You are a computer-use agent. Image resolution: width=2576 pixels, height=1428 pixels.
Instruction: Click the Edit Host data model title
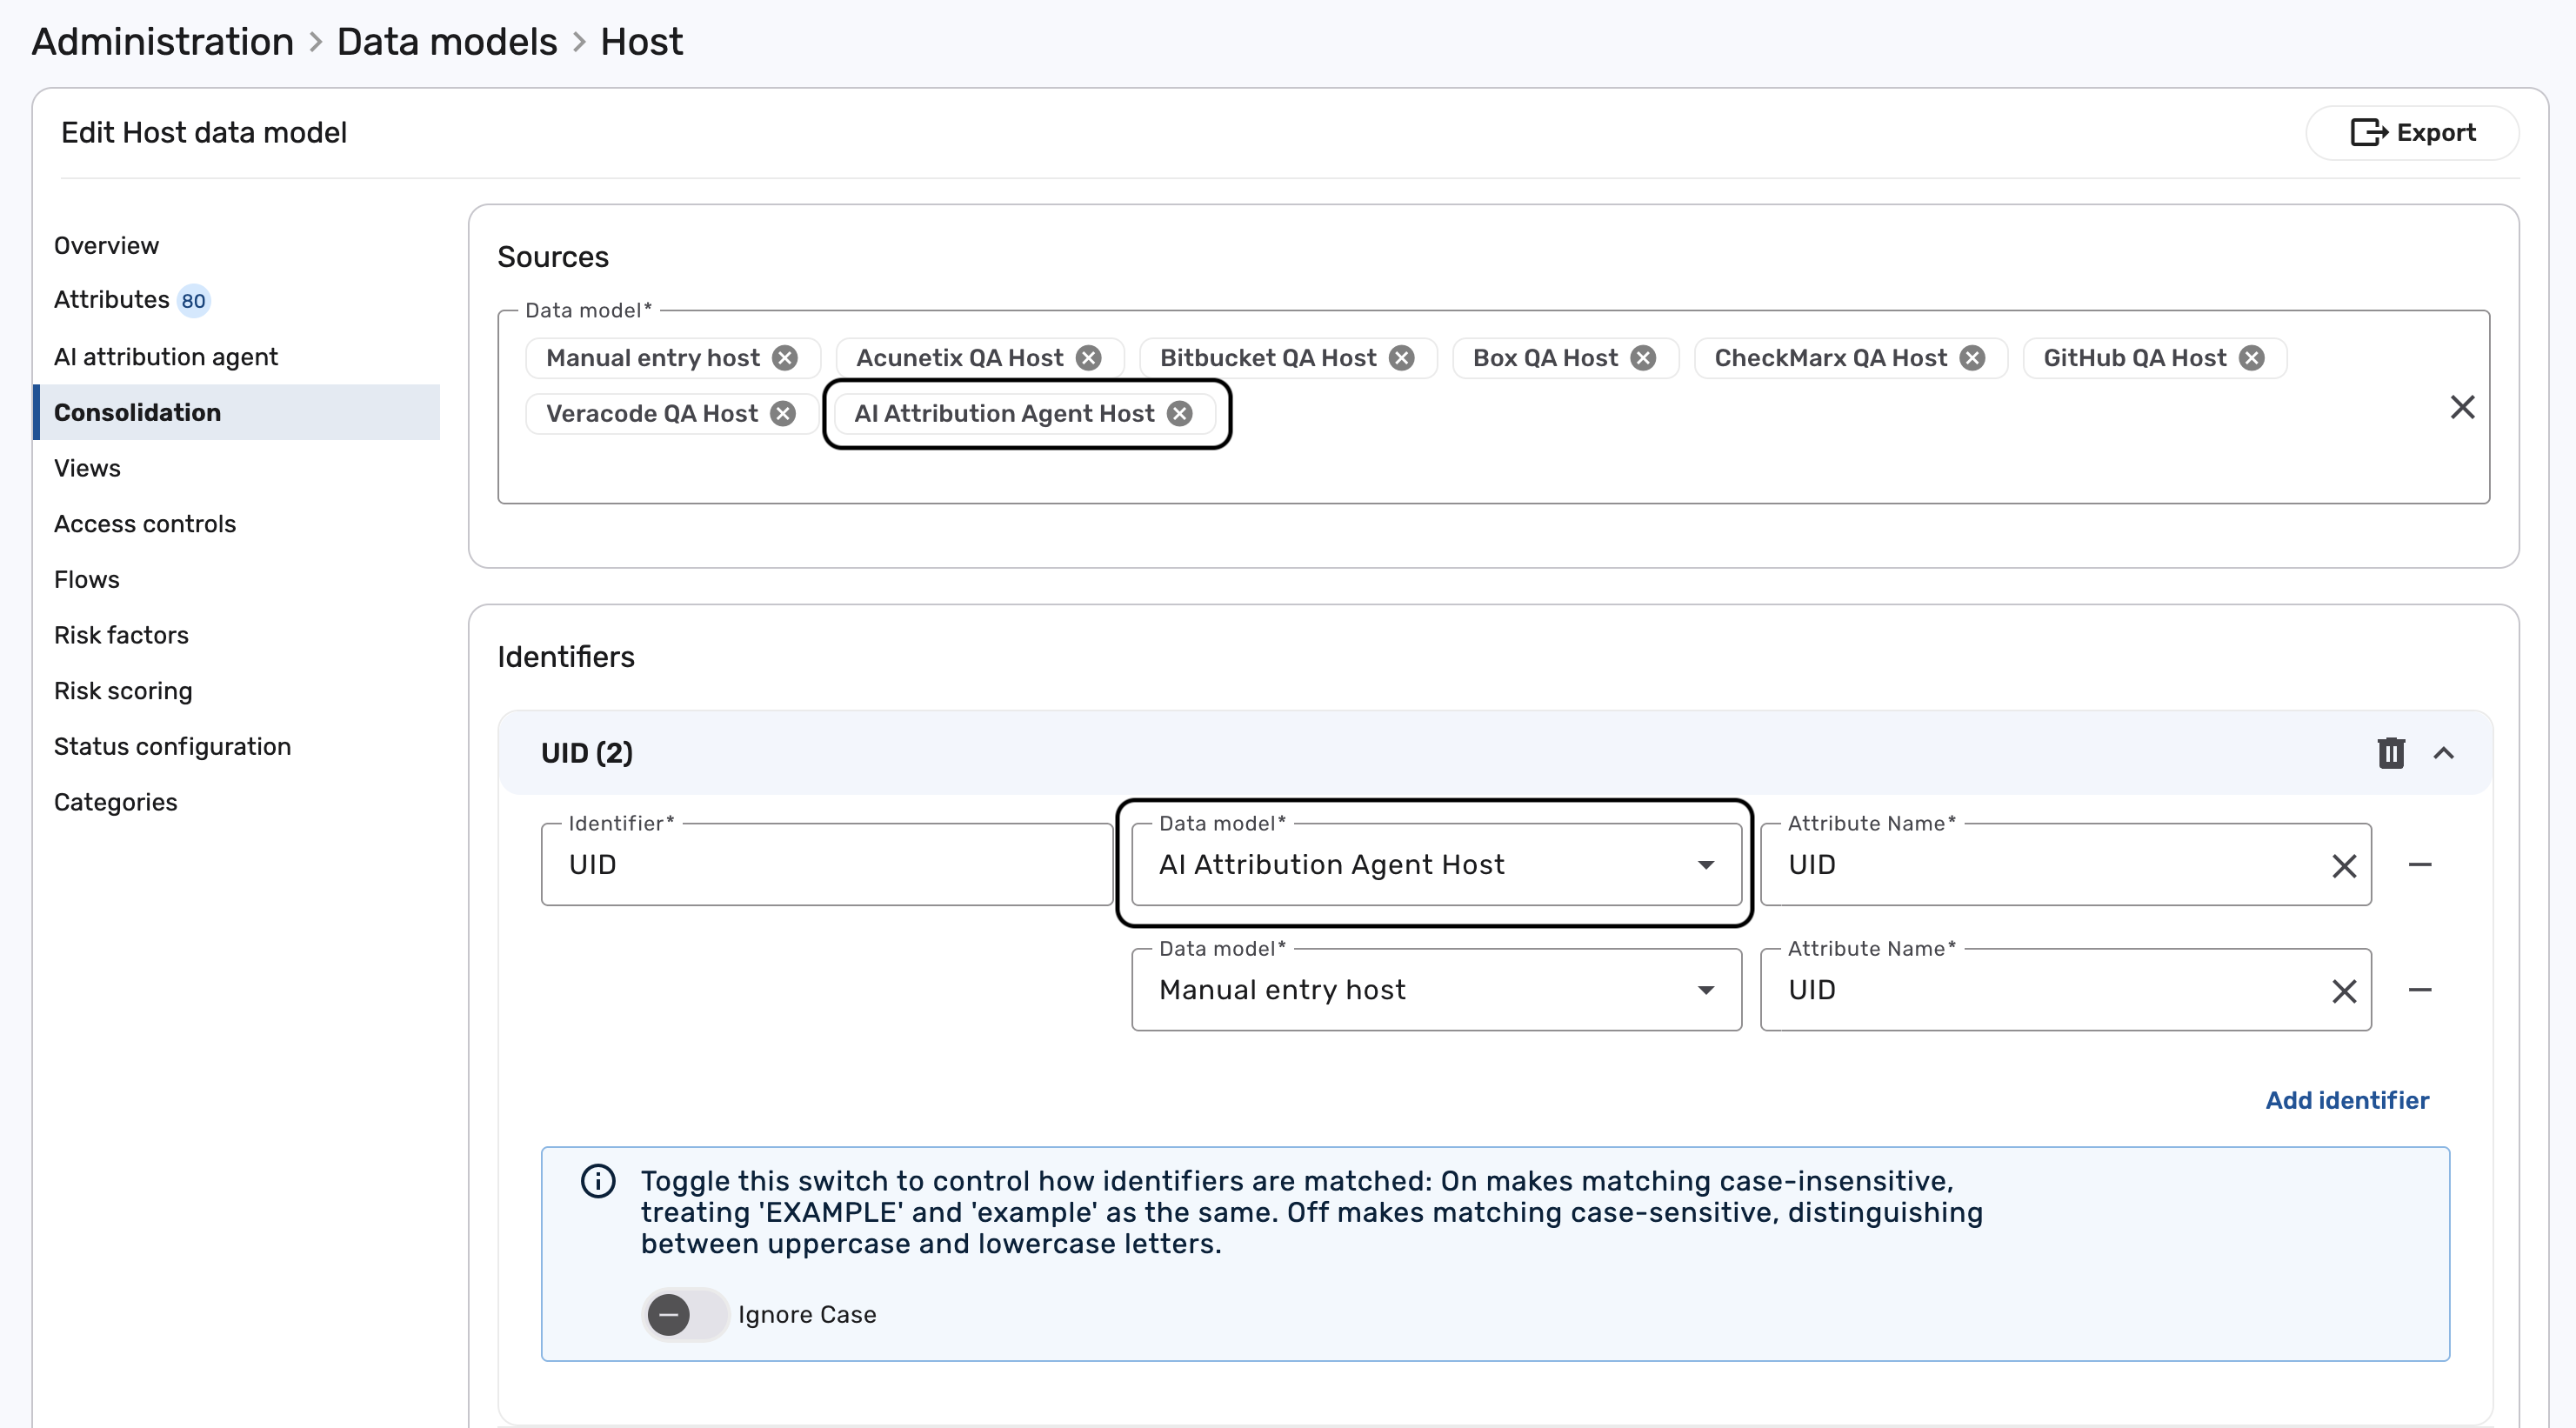(204, 133)
